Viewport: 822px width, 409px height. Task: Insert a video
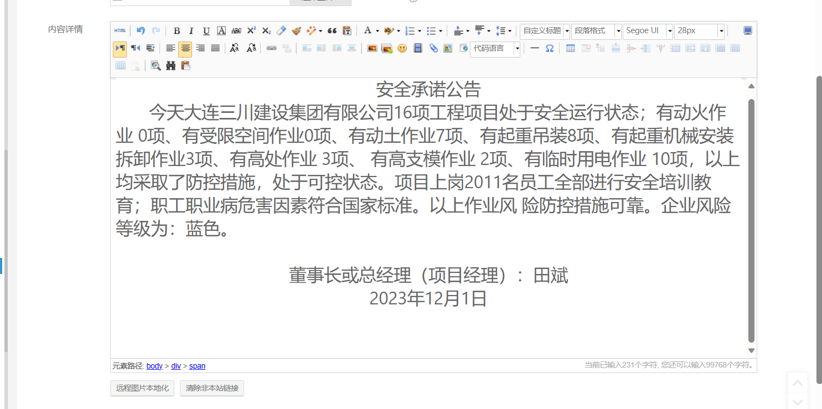coord(418,48)
